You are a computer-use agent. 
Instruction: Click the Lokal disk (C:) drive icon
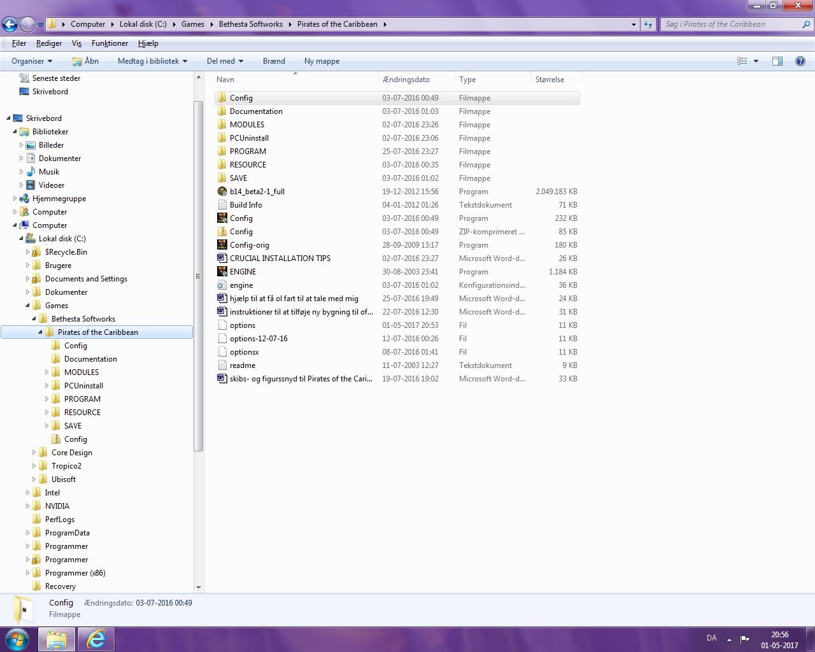(31, 239)
